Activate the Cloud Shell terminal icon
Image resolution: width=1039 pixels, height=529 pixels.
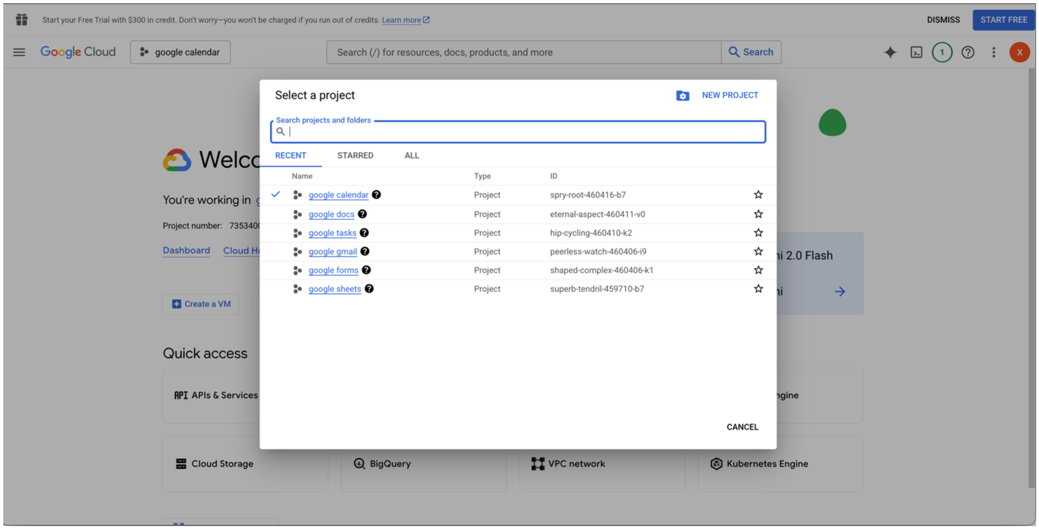(x=916, y=52)
